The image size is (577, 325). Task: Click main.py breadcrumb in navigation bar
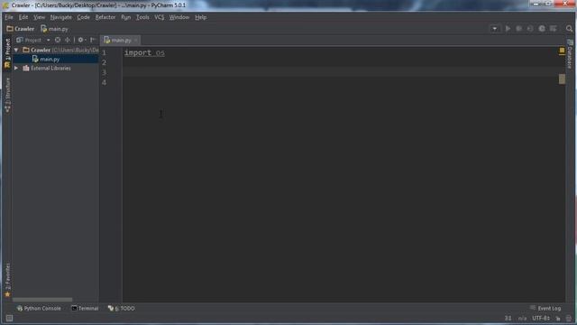(x=54, y=29)
